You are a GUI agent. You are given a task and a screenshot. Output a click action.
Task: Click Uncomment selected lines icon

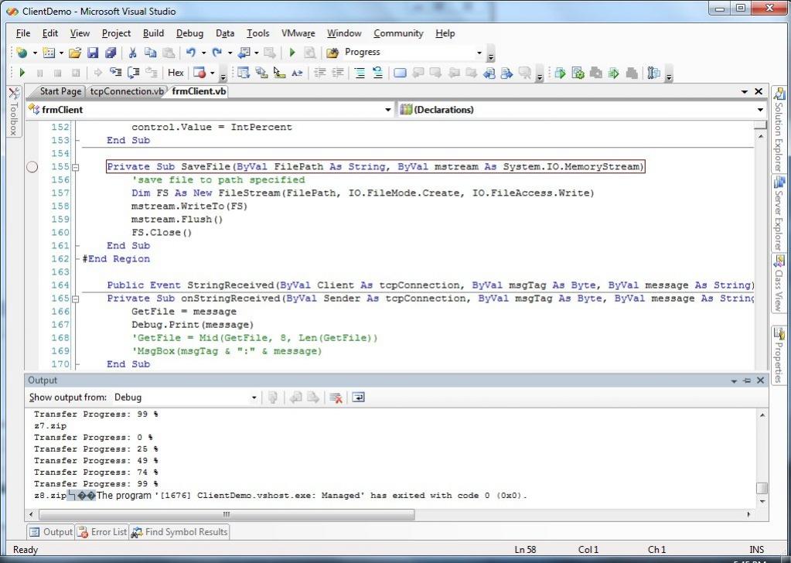[x=377, y=73]
